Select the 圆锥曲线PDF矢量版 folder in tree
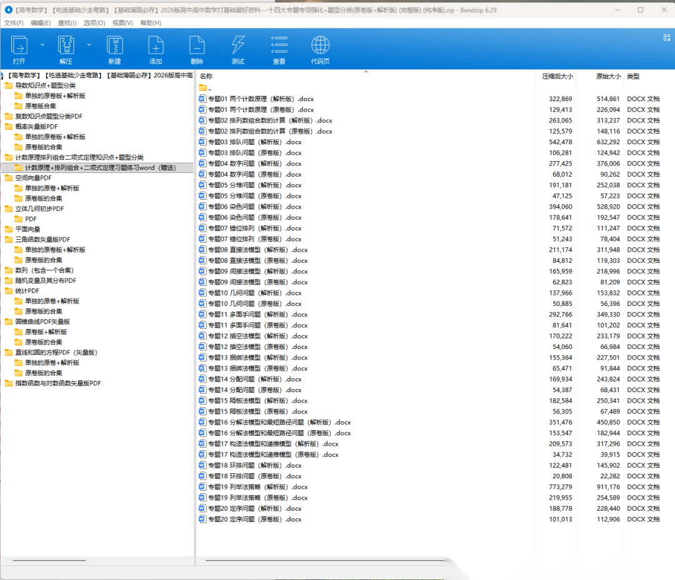 [42, 322]
